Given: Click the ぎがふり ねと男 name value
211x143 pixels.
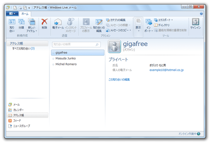Looking at the screenshot, I should (x=158, y=65).
